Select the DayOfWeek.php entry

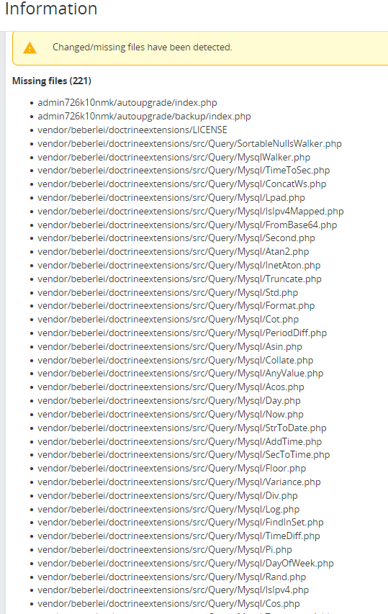point(186,564)
